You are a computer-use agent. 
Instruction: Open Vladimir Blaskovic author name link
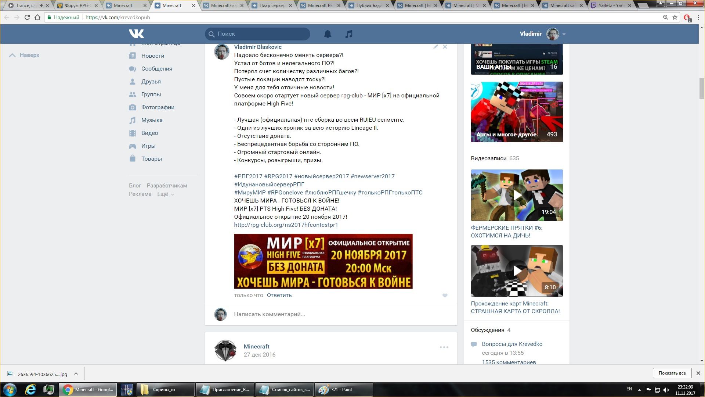(x=258, y=47)
